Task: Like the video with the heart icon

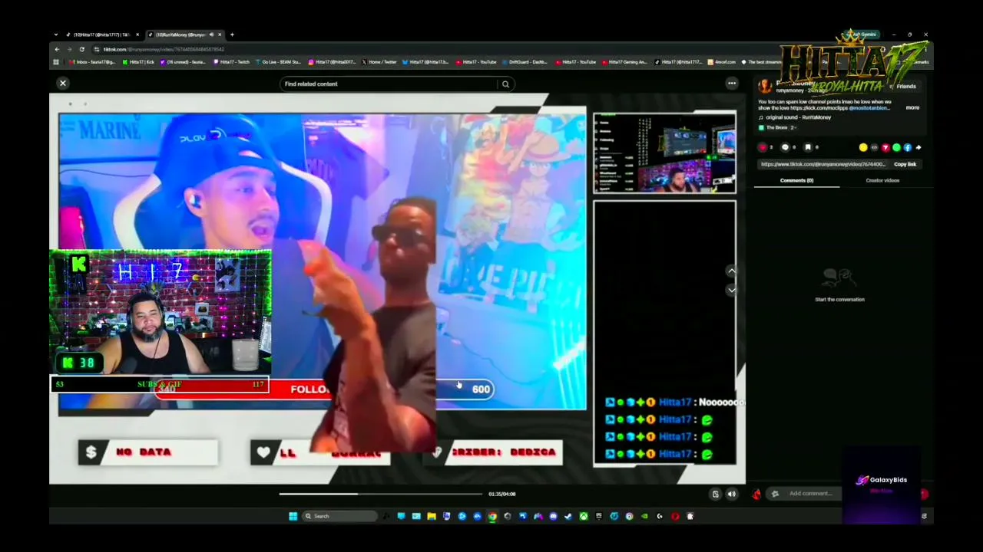Action: [763, 147]
